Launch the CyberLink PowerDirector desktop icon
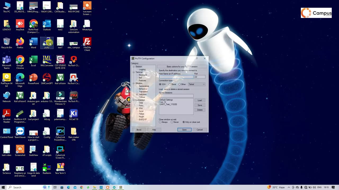339x190 pixels. [x=60, y=134]
